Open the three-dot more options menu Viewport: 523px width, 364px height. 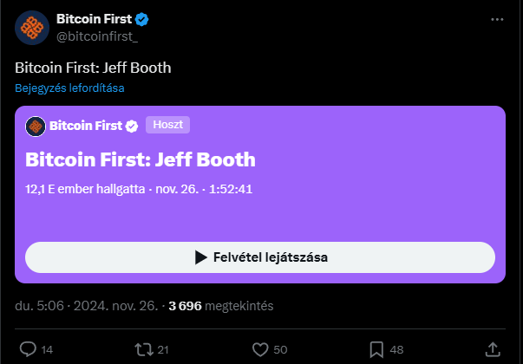pyautogui.click(x=497, y=20)
